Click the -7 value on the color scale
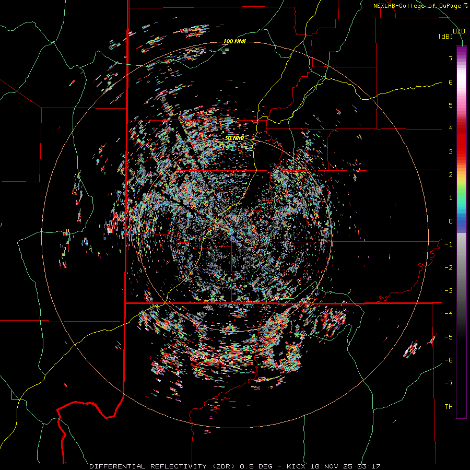 pyautogui.click(x=449, y=383)
